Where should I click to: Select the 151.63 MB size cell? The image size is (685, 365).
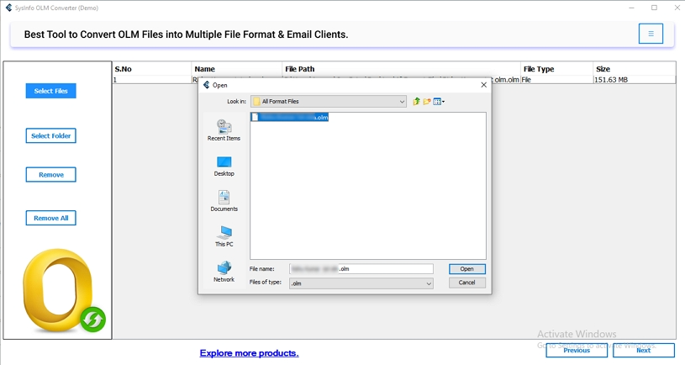point(635,80)
